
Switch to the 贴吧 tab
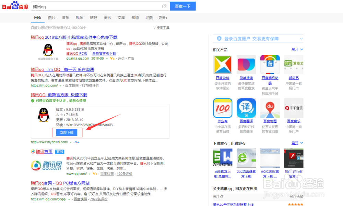(x=93, y=18)
